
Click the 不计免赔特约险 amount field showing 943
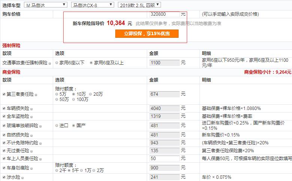pyautogui.click(x=164, y=143)
